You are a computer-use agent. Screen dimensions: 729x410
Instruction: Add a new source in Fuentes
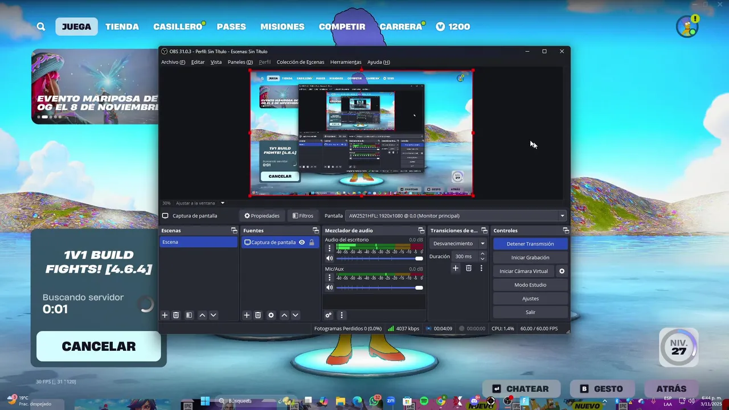247,315
